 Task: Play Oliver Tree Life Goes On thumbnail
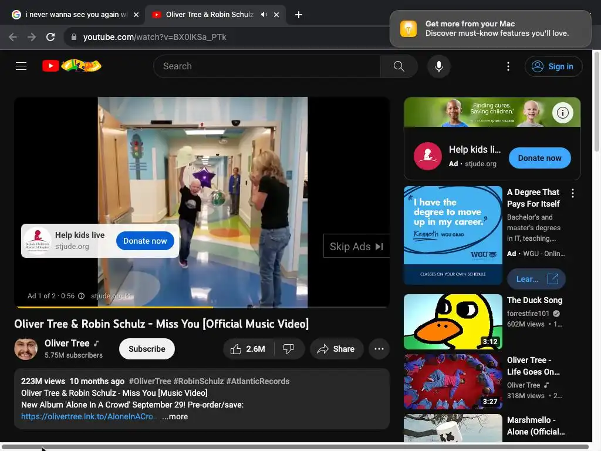tap(453, 382)
